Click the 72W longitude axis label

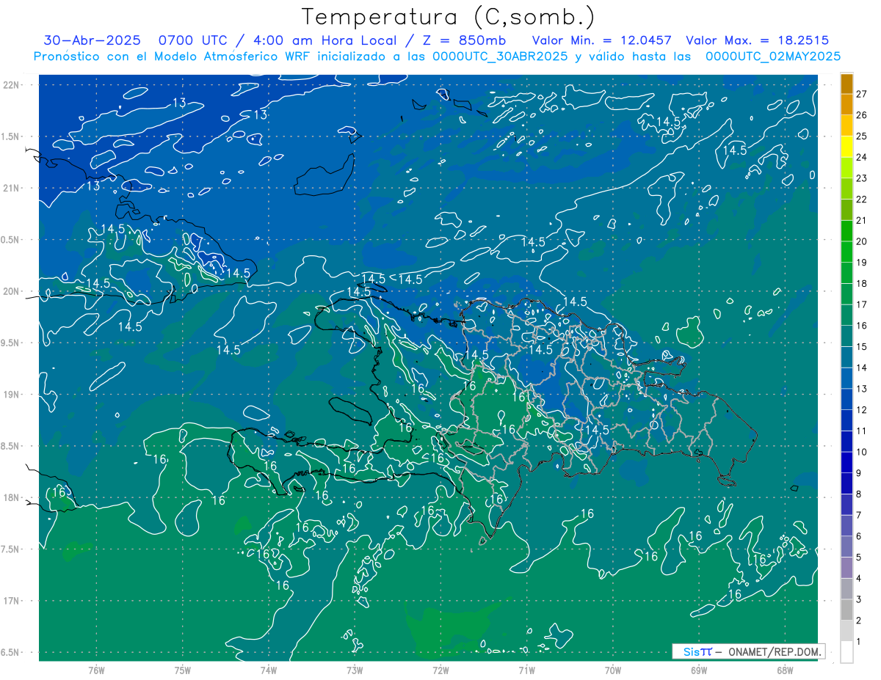pyautogui.click(x=440, y=670)
